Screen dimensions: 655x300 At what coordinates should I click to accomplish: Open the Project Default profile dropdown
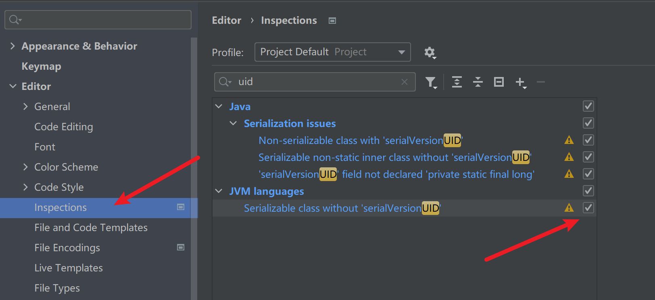[x=333, y=52]
